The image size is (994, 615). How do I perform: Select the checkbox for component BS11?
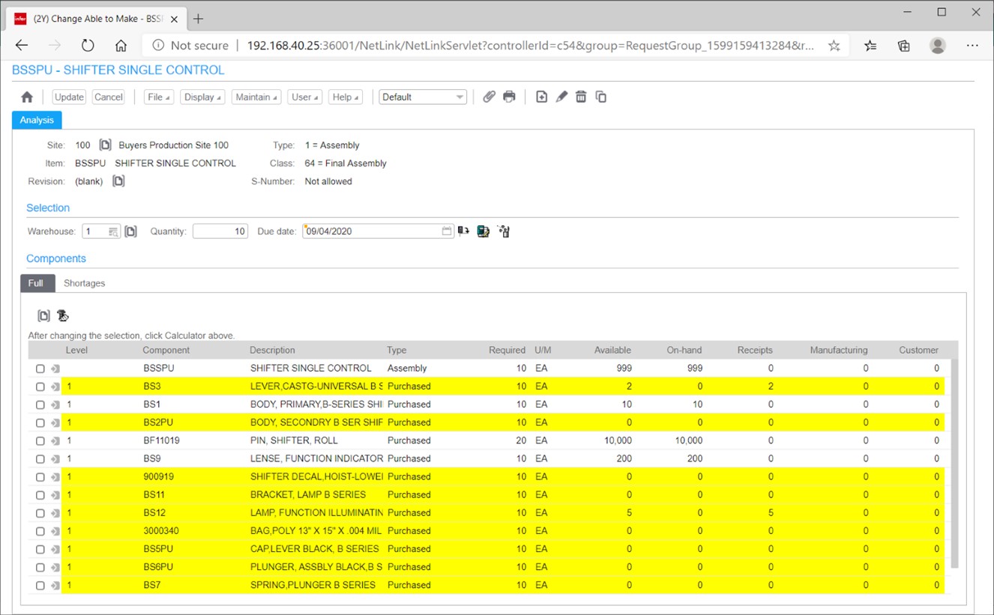pyautogui.click(x=40, y=495)
